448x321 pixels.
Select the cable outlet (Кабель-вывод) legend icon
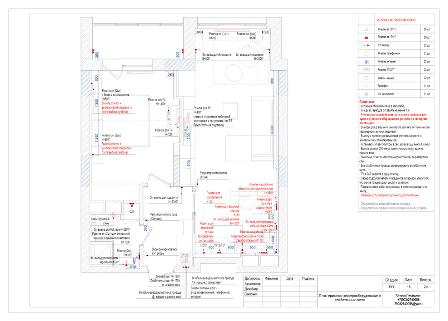(x=367, y=78)
